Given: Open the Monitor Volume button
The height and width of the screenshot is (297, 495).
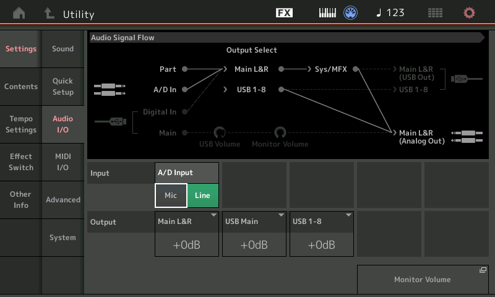Looking at the screenshot, I should tap(423, 280).
